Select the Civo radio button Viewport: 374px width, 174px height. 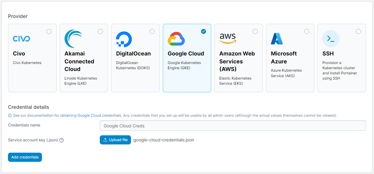click(x=49, y=31)
